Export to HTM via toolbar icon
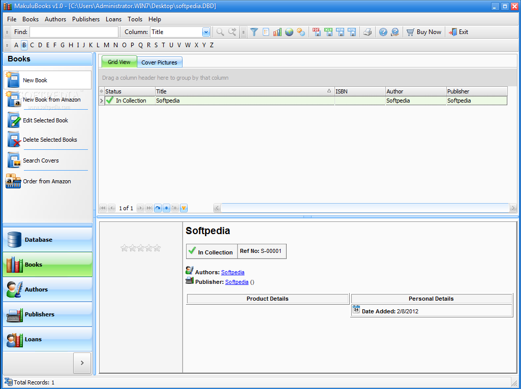 pos(340,32)
